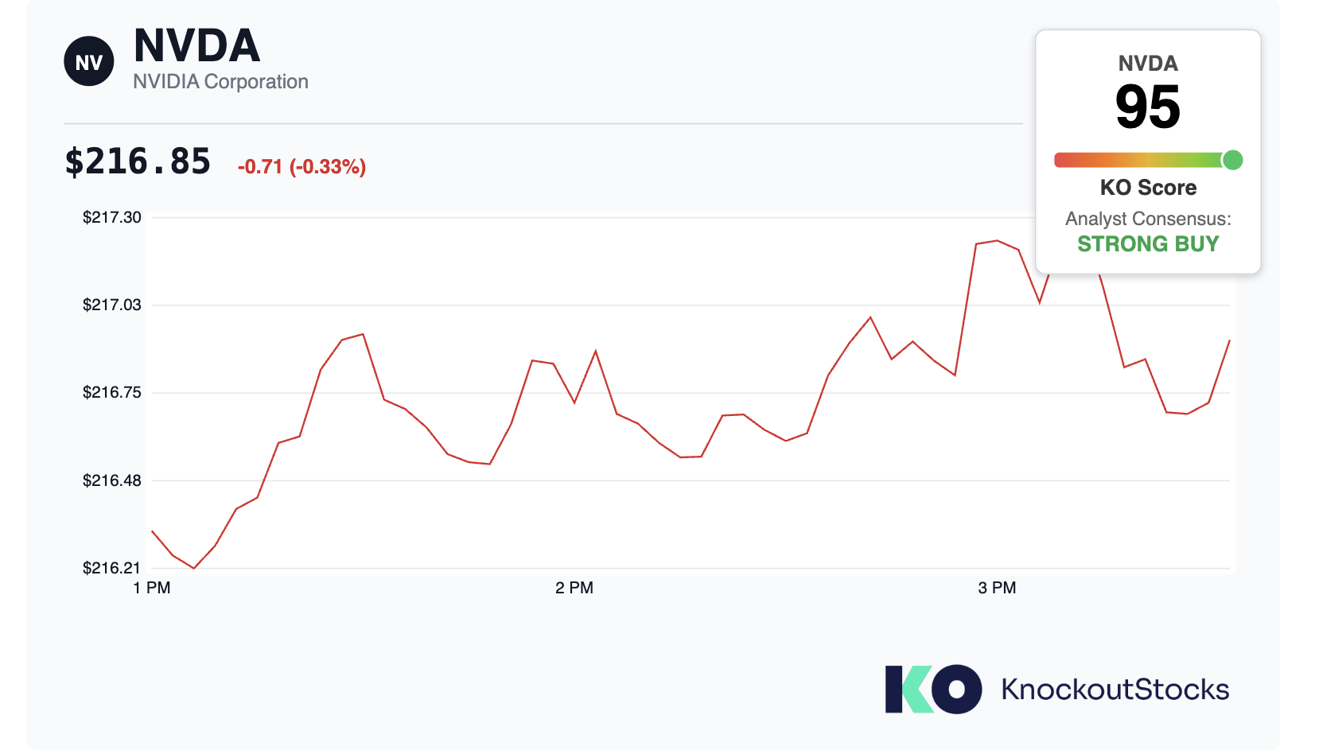Click the KO Score value 95
Viewport: 1319px width, 754px height.
tap(1148, 107)
